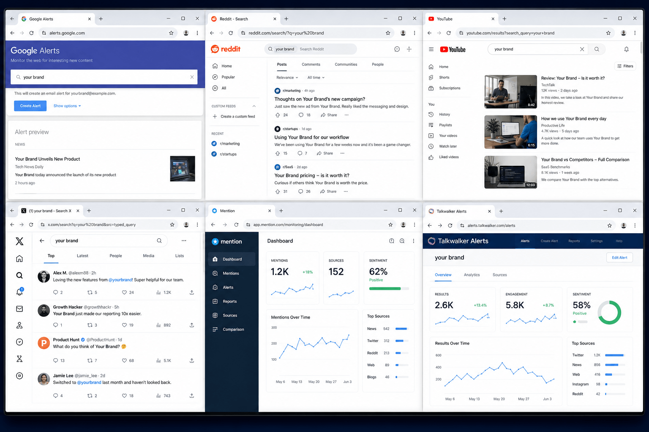This screenshot has height=432, width=649.
Task: Collapse Custom Feeds section in Reddit
Action: [254, 106]
